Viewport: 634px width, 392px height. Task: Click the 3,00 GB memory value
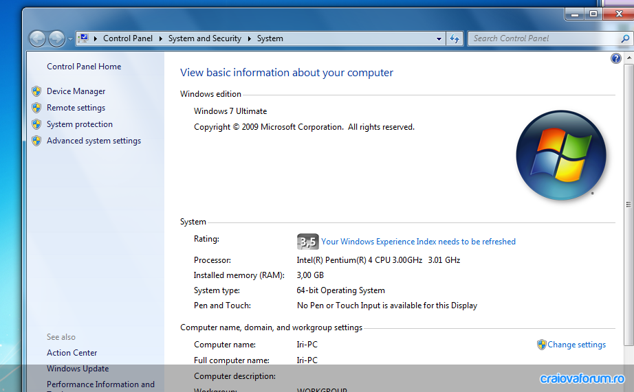click(x=310, y=275)
